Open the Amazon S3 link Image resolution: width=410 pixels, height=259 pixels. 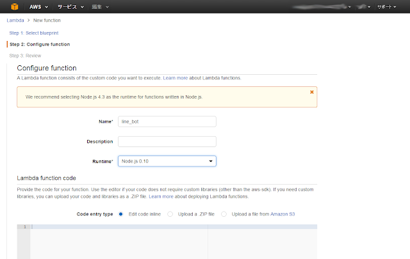point(283,214)
